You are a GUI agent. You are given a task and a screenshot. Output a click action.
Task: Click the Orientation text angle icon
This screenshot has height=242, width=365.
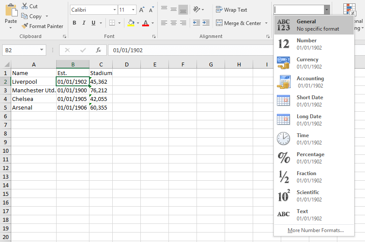(197, 9)
